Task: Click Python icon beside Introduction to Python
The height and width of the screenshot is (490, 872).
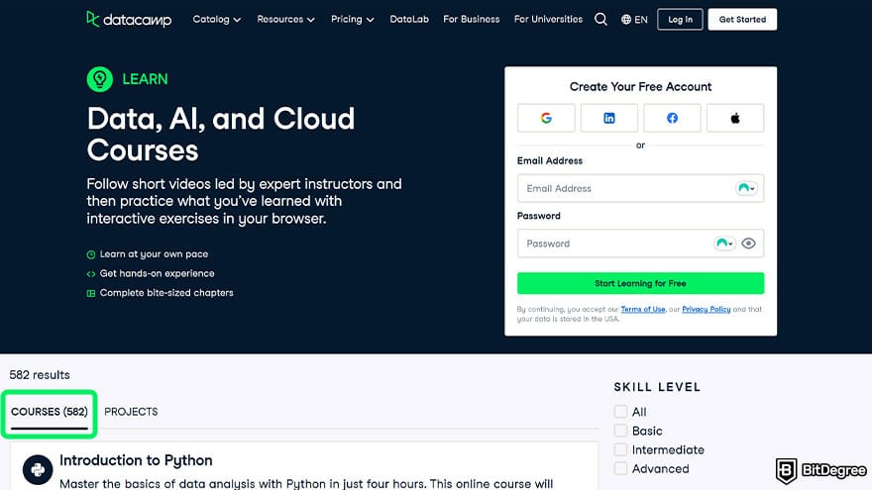Action: click(38, 470)
